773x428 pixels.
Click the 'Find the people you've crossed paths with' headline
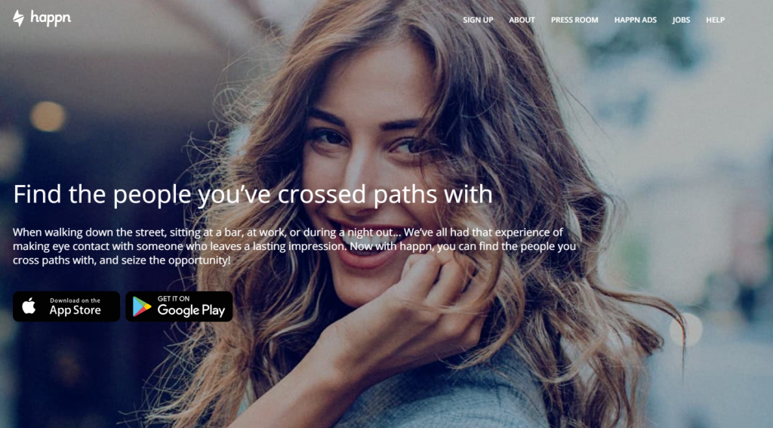pyautogui.click(x=253, y=194)
